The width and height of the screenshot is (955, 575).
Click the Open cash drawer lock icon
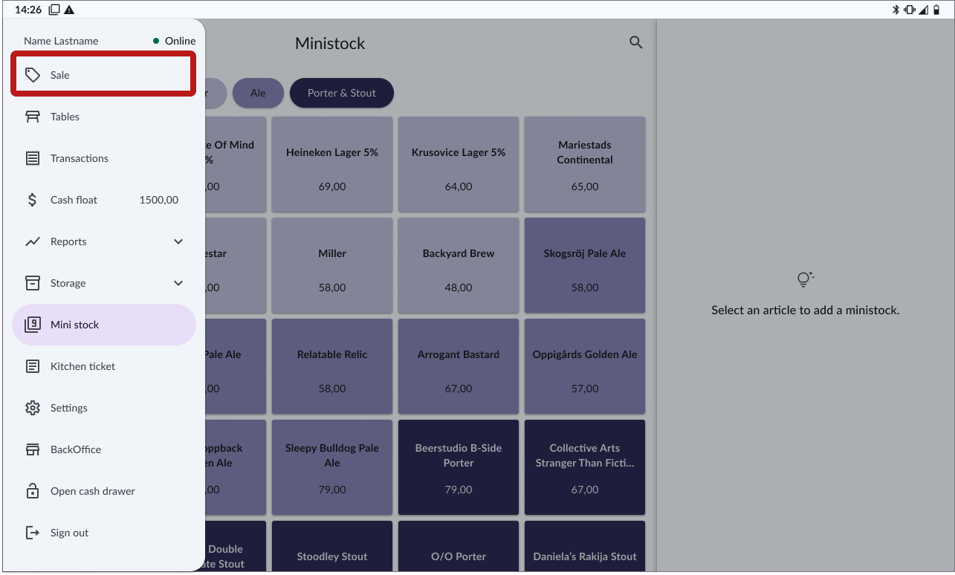coord(33,491)
